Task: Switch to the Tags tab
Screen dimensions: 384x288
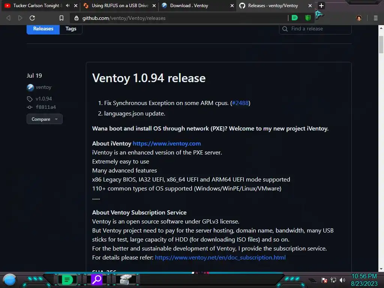Action: [x=71, y=28]
